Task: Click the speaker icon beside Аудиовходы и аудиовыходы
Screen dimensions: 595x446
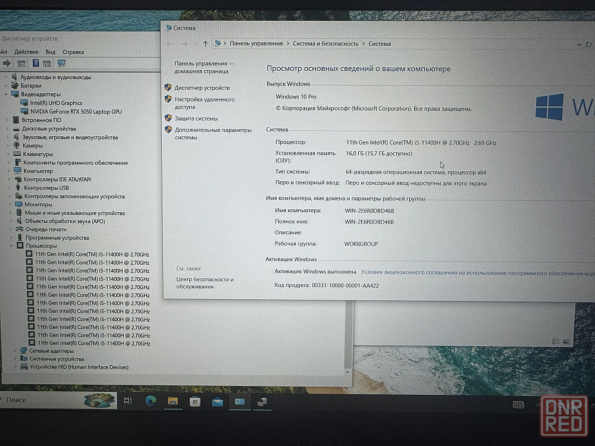Action: (x=14, y=77)
